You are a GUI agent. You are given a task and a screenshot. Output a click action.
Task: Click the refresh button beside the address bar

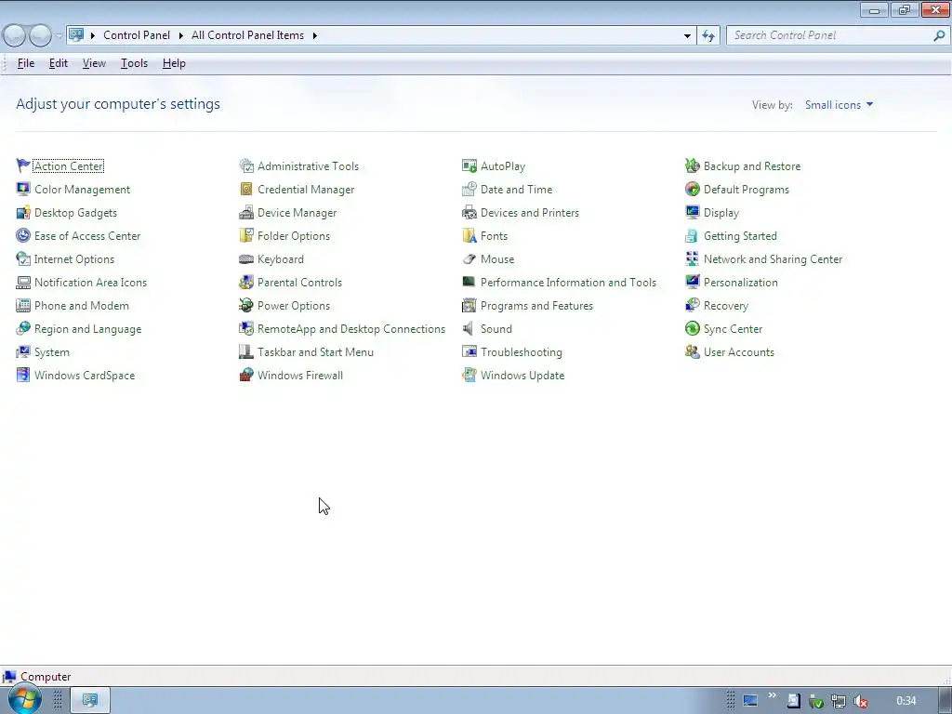(708, 36)
